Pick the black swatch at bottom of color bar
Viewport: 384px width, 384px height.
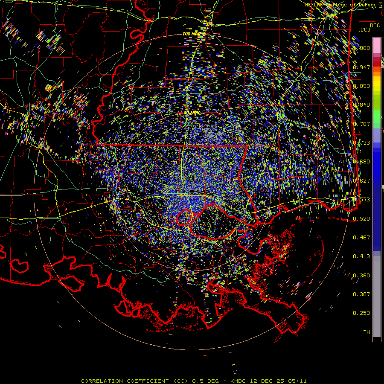(x=377, y=339)
